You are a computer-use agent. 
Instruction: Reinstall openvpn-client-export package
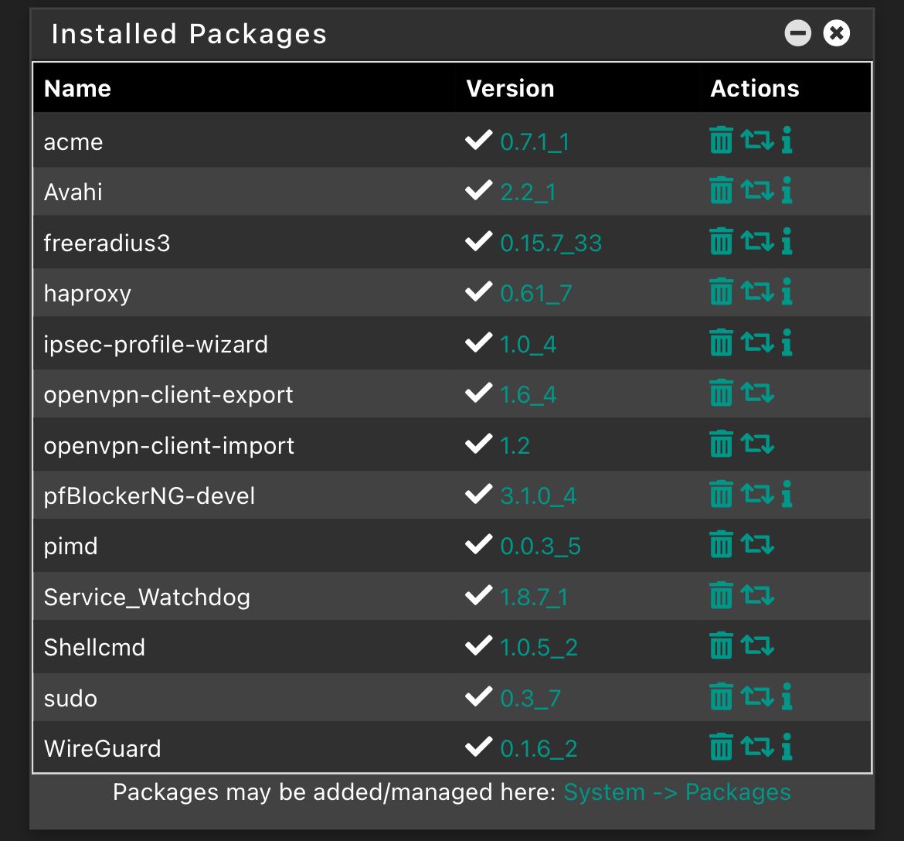click(x=757, y=393)
